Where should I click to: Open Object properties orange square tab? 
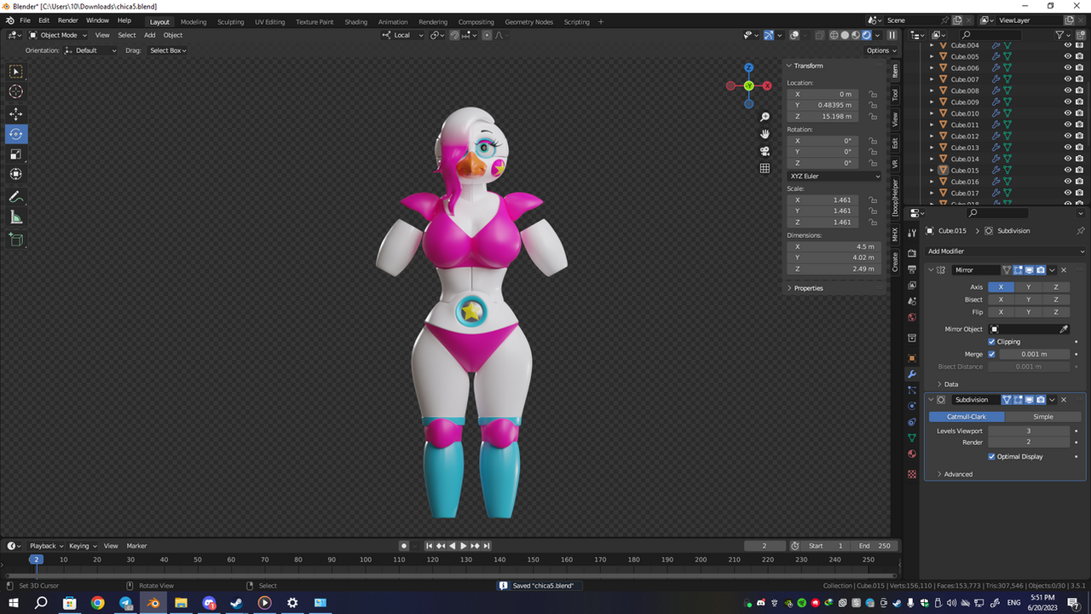[x=911, y=358]
